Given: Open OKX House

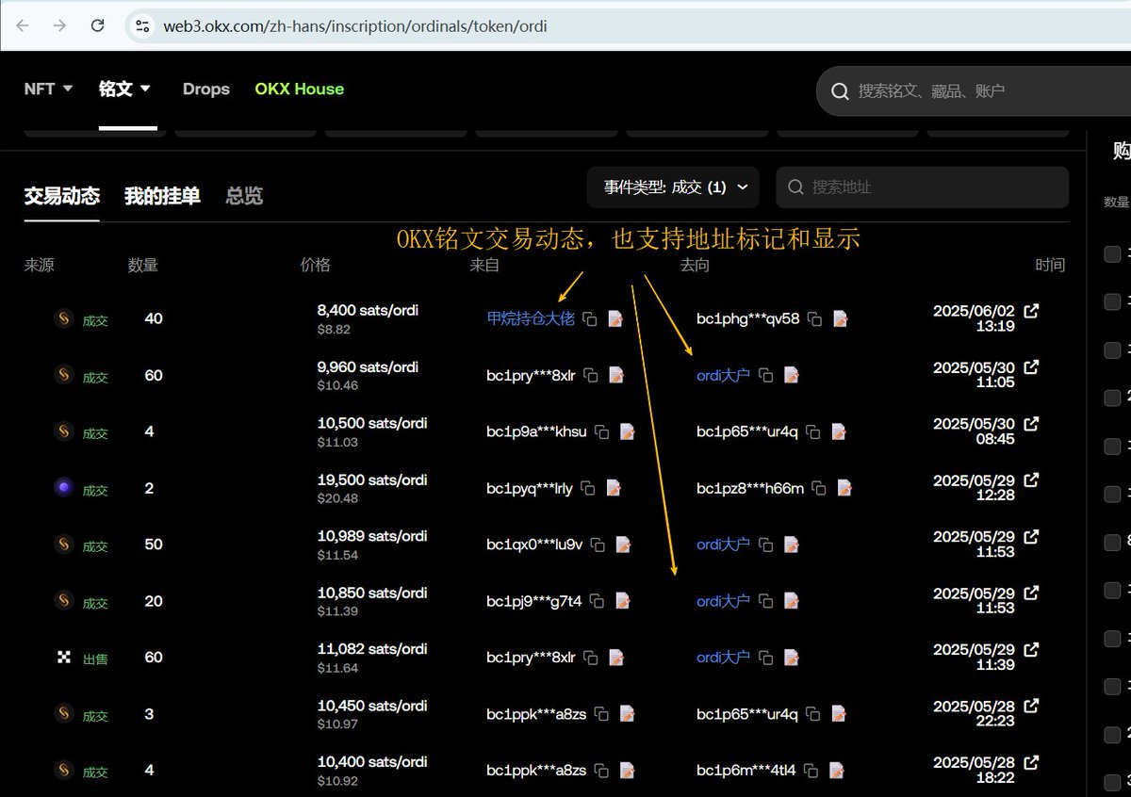Looking at the screenshot, I should click(300, 89).
